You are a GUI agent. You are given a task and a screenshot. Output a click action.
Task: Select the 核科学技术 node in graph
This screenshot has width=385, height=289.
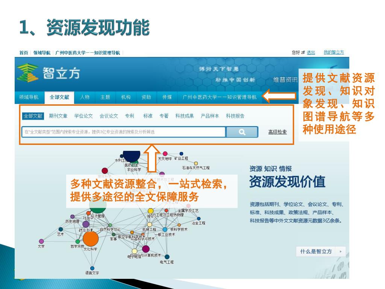tap(179, 225)
